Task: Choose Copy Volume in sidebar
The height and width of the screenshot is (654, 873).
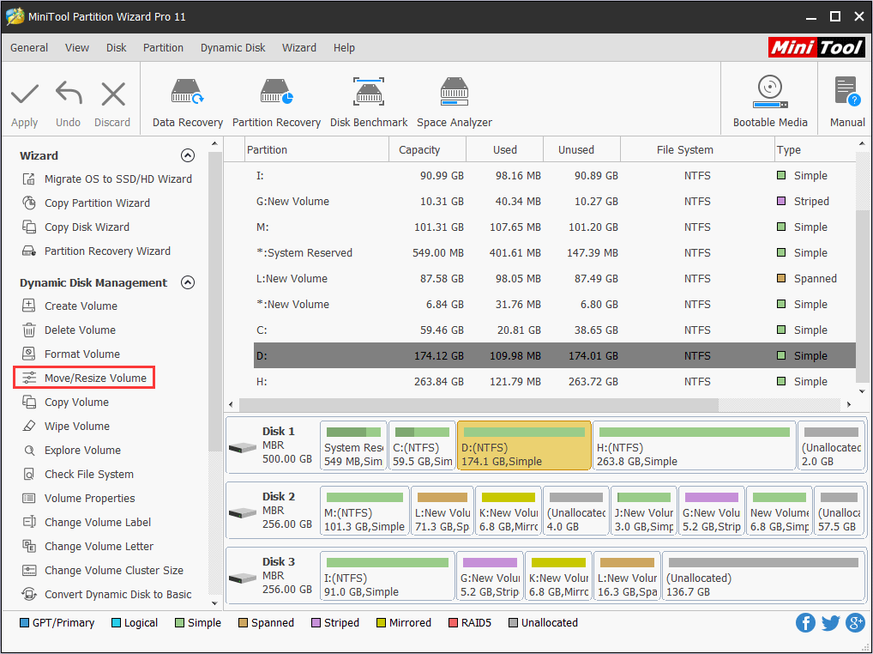Action: pos(65,402)
